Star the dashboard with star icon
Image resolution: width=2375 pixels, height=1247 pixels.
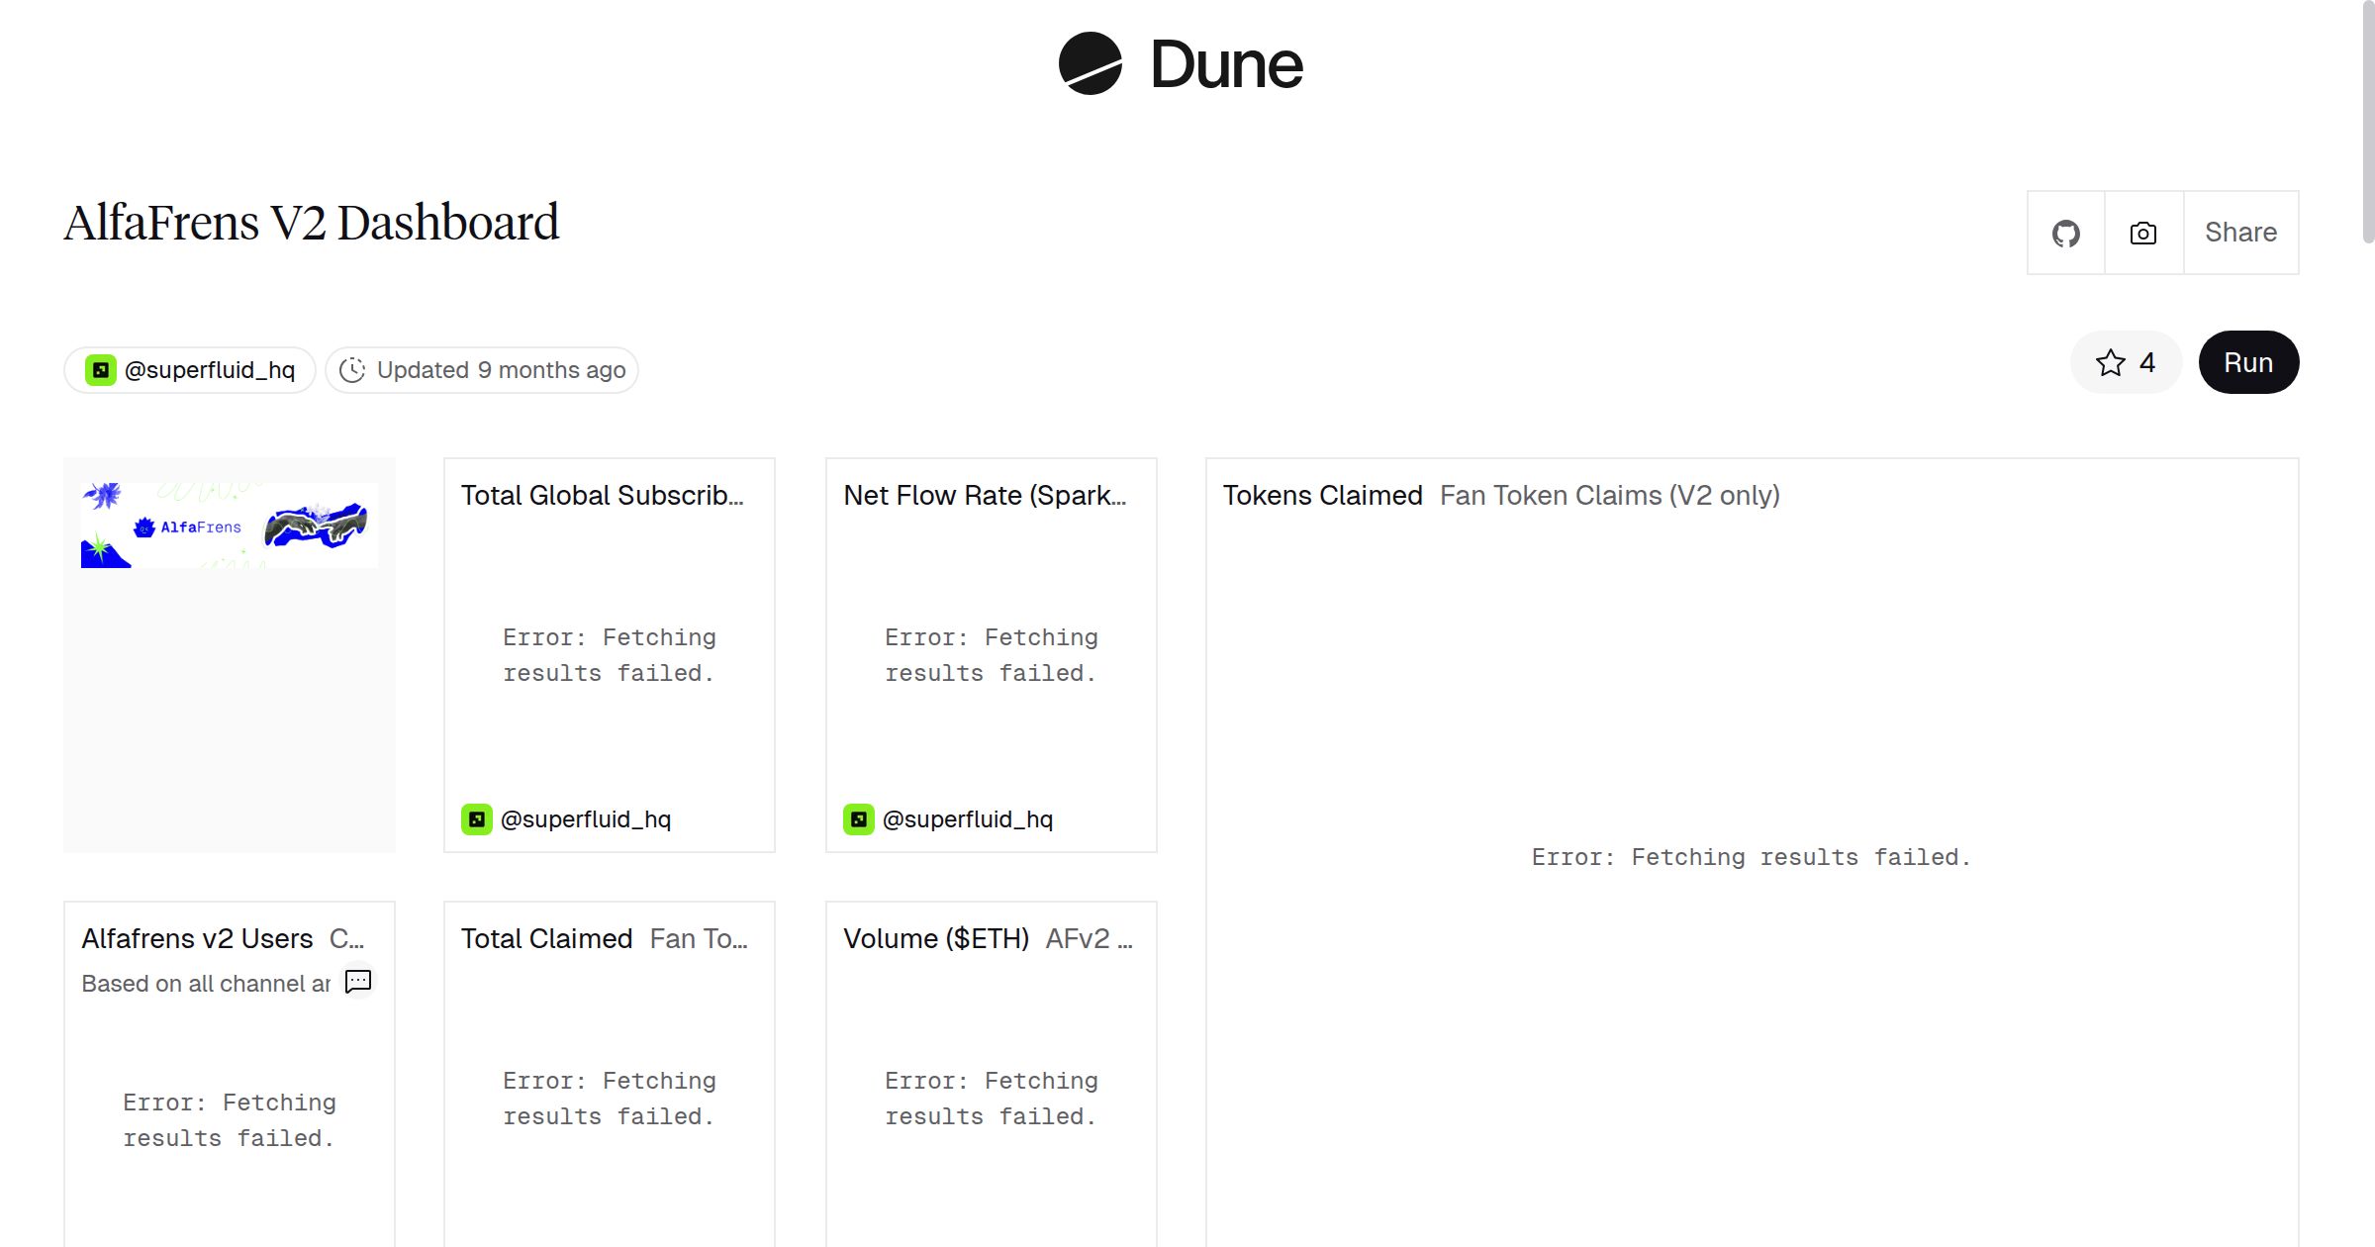click(2110, 363)
